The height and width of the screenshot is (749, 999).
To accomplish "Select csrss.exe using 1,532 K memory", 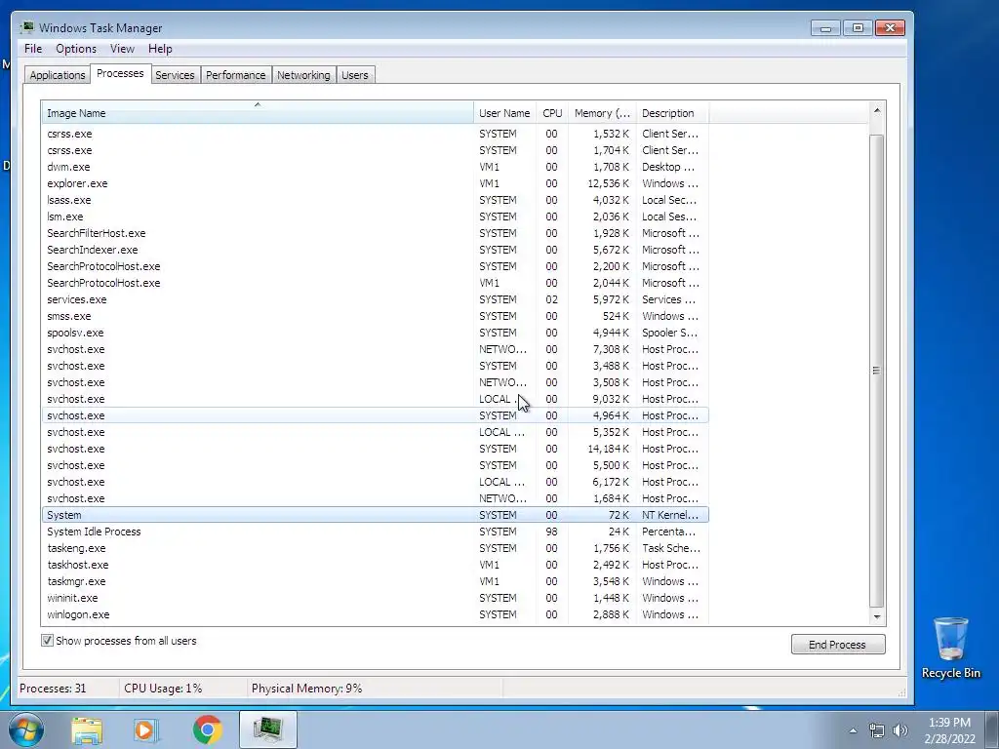I will pyautogui.click(x=376, y=134).
